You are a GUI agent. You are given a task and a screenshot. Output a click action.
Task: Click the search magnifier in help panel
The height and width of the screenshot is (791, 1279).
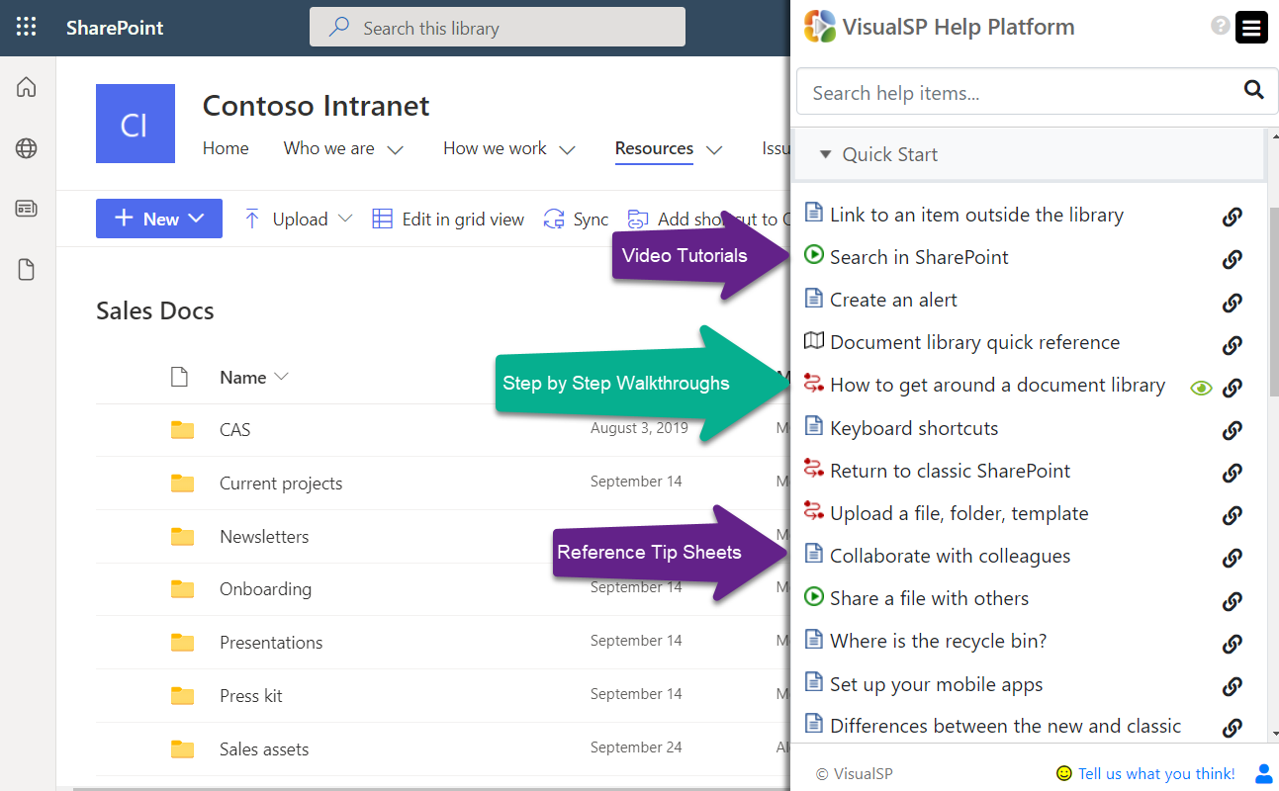click(x=1253, y=90)
